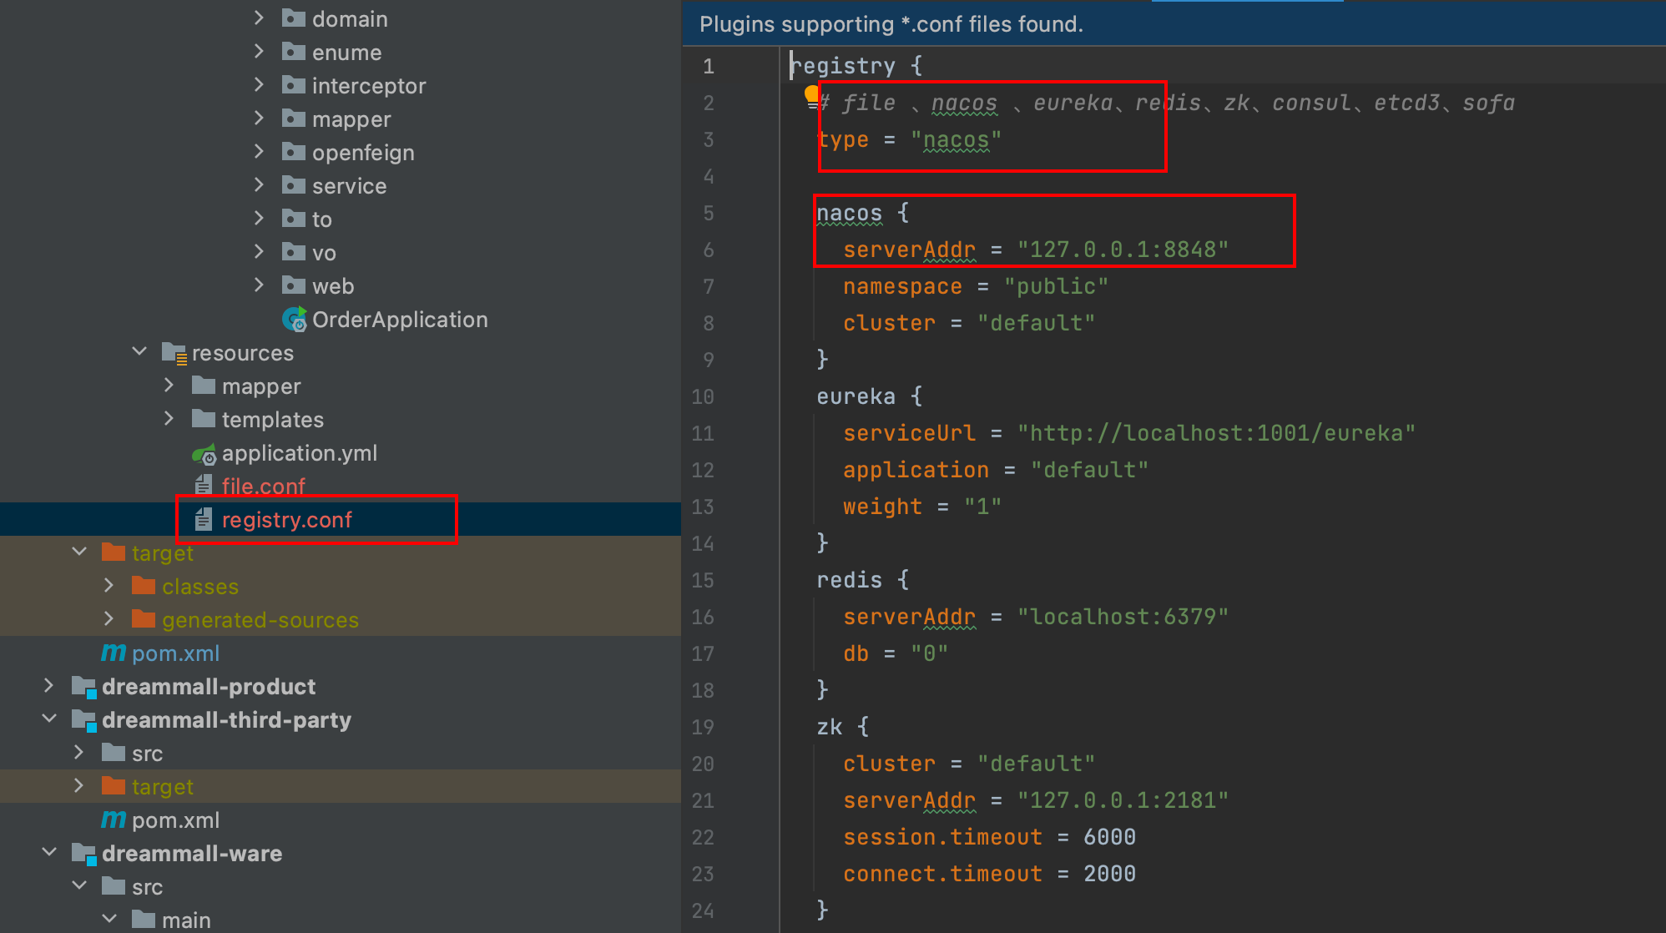
Task: Click the file.conf file icon
Action: (204, 486)
